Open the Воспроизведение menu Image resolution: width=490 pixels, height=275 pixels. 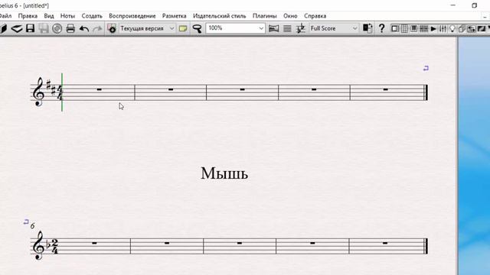click(132, 16)
